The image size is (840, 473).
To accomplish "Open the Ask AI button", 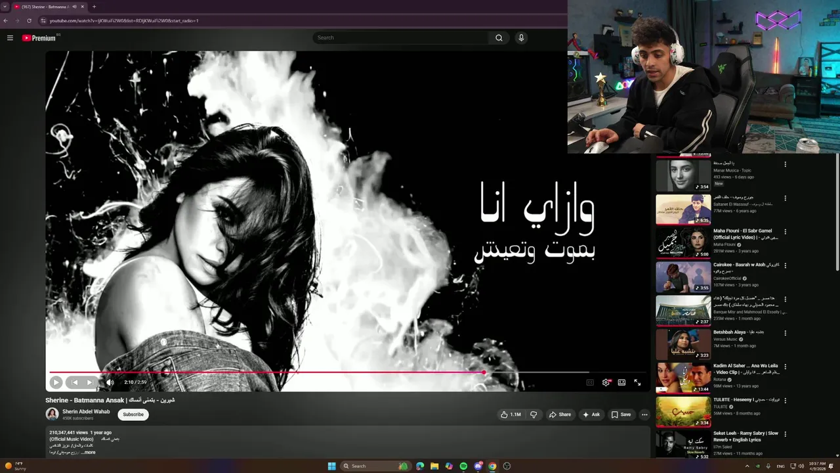I will click(x=591, y=415).
